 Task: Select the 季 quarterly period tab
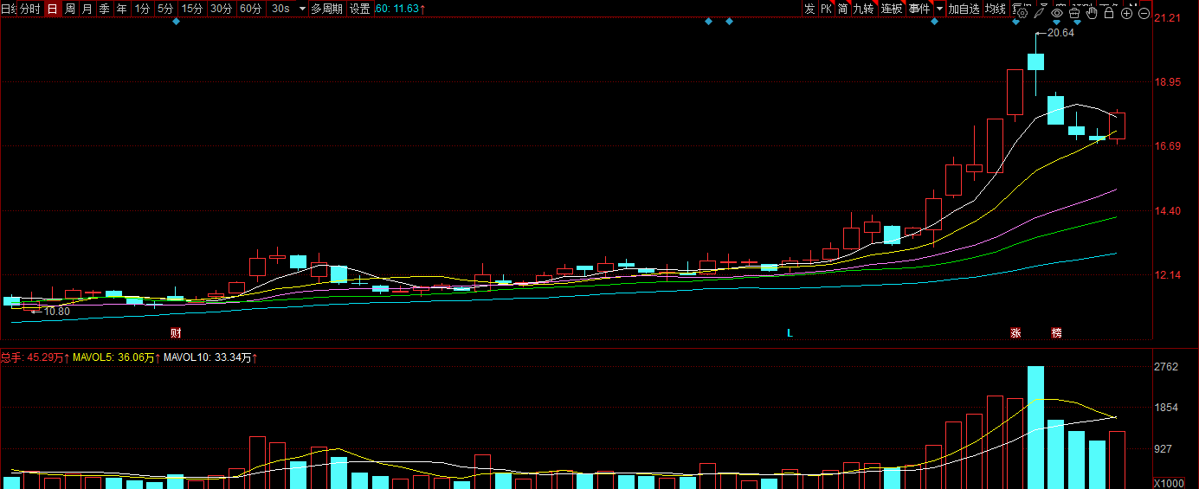click(105, 9)
